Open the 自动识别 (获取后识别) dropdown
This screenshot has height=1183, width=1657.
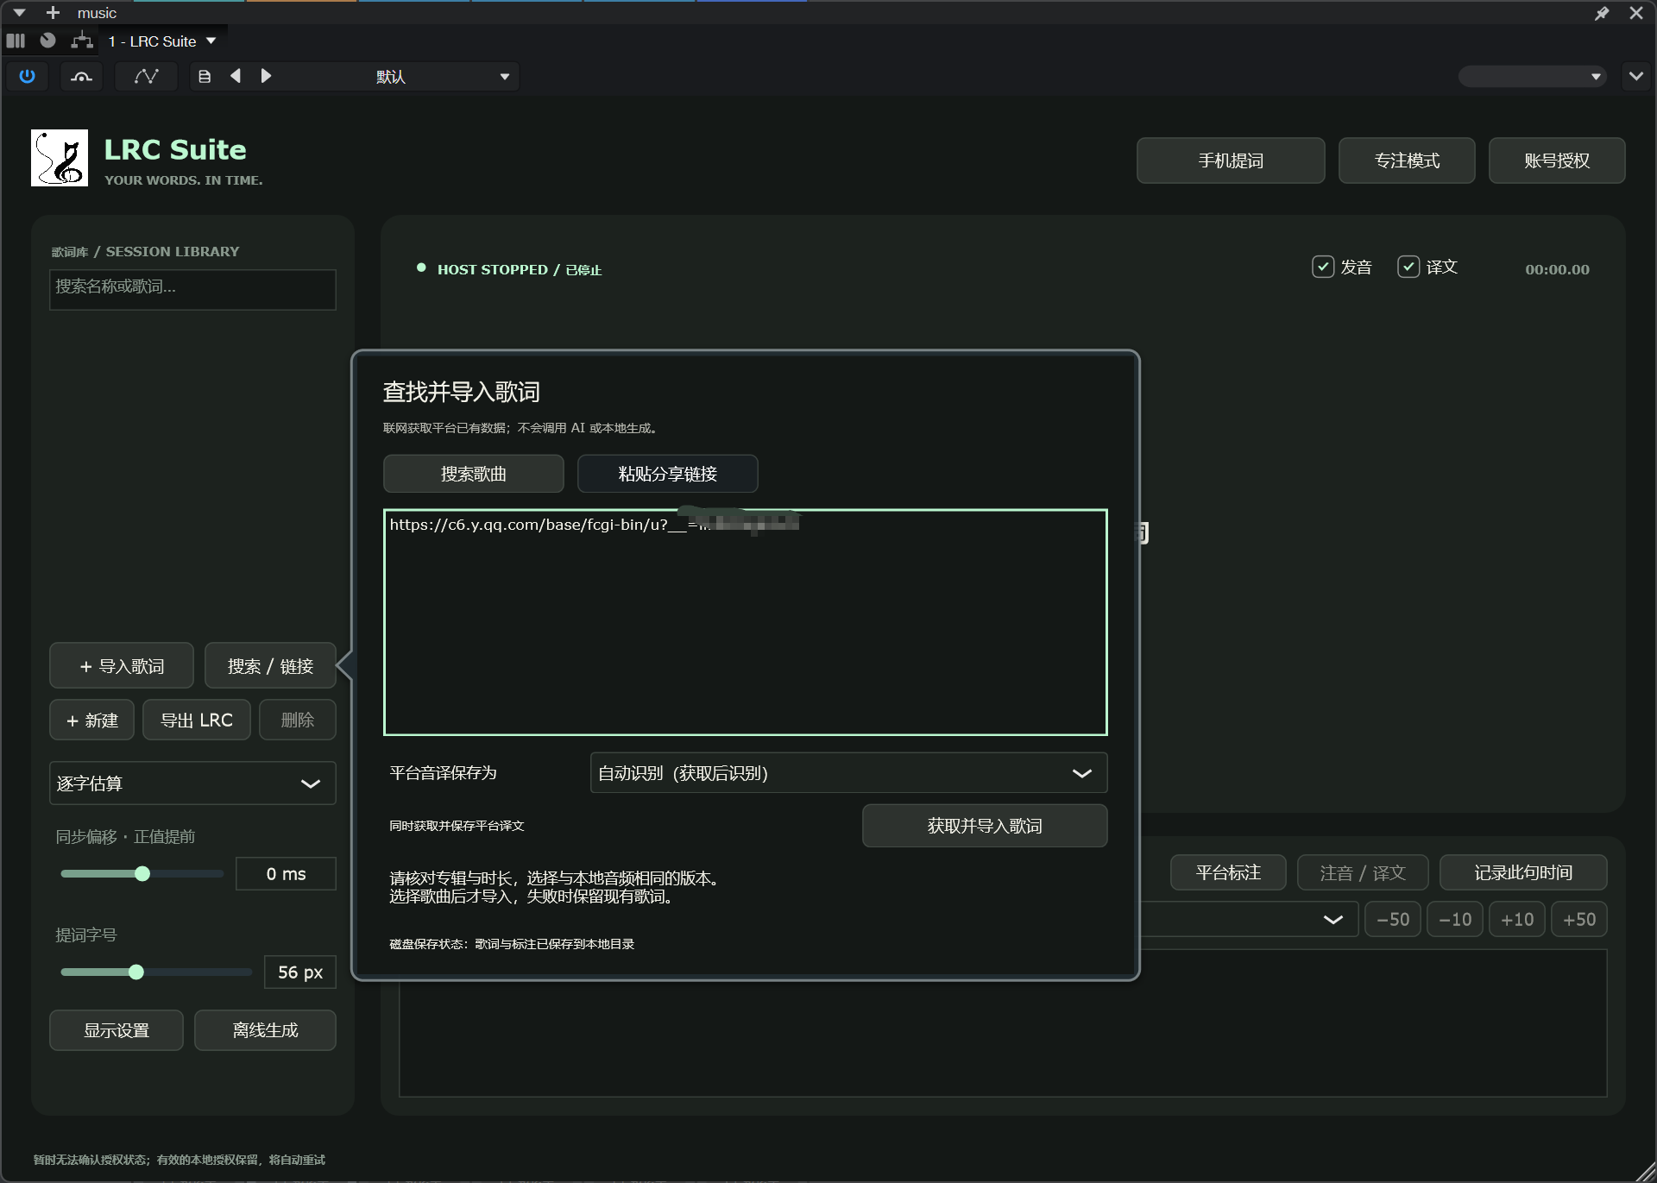[848, 772]
